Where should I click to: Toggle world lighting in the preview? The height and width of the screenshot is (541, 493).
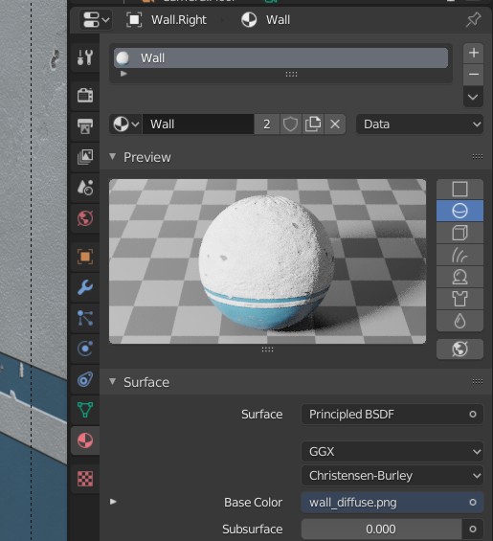tap(459, 349)
